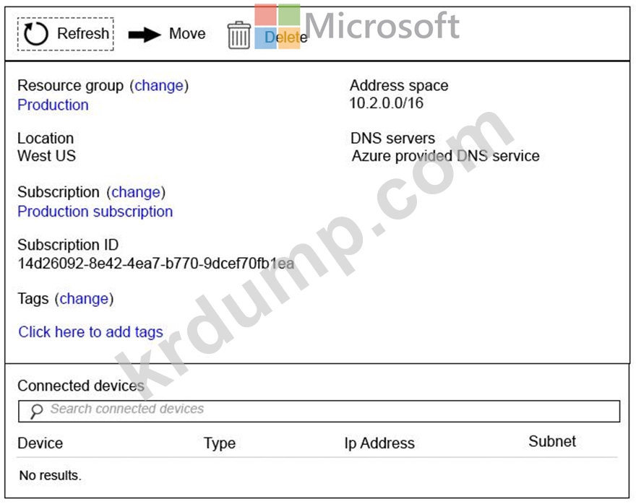Focus the Search connected devices field
Screen dimensions: 636x504
tap(319, 412)
